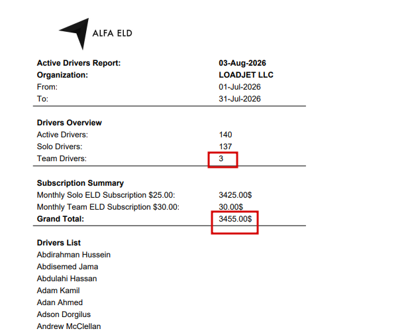414x335 pixels.
Task: Click the Active Drivers count 140
Action: pos(225,135)
